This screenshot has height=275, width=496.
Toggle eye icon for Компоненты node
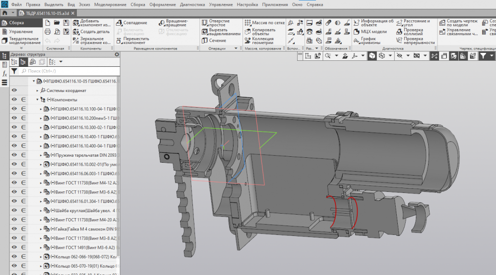click(14, 99)
